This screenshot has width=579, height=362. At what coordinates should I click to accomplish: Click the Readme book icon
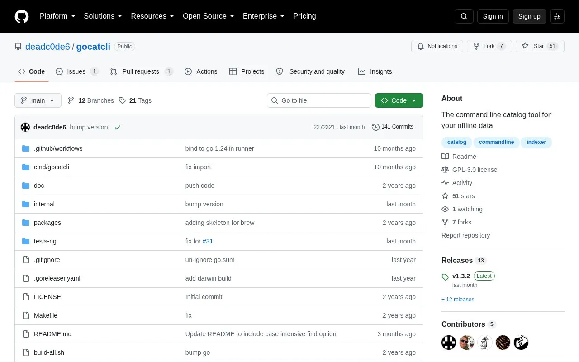click(445, 157)
